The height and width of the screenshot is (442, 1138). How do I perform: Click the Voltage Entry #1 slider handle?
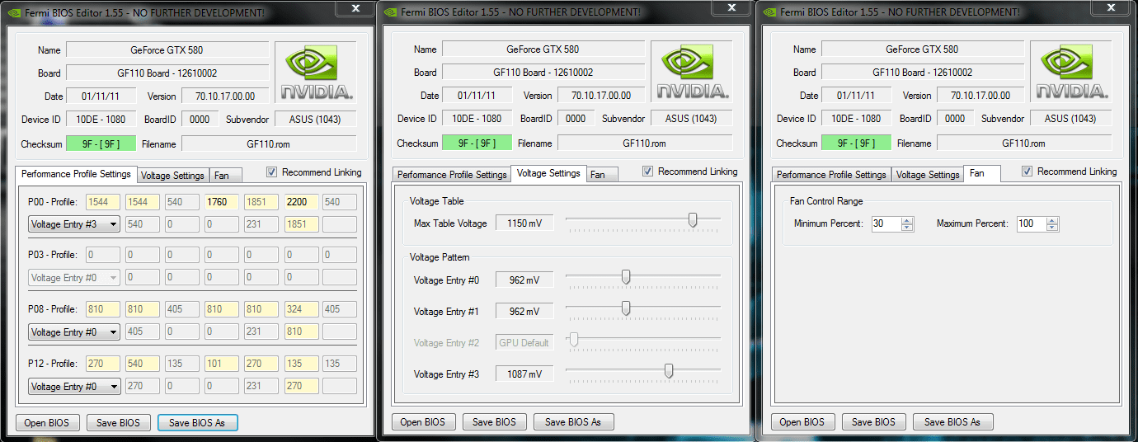(x=626, y=308)
